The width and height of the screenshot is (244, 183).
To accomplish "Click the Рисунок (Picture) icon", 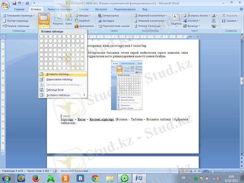I will pyautogui.click(x=58, y=20).
